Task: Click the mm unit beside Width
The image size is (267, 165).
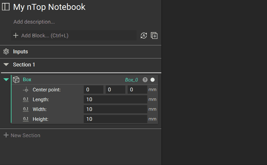Action: click(152, 109)
